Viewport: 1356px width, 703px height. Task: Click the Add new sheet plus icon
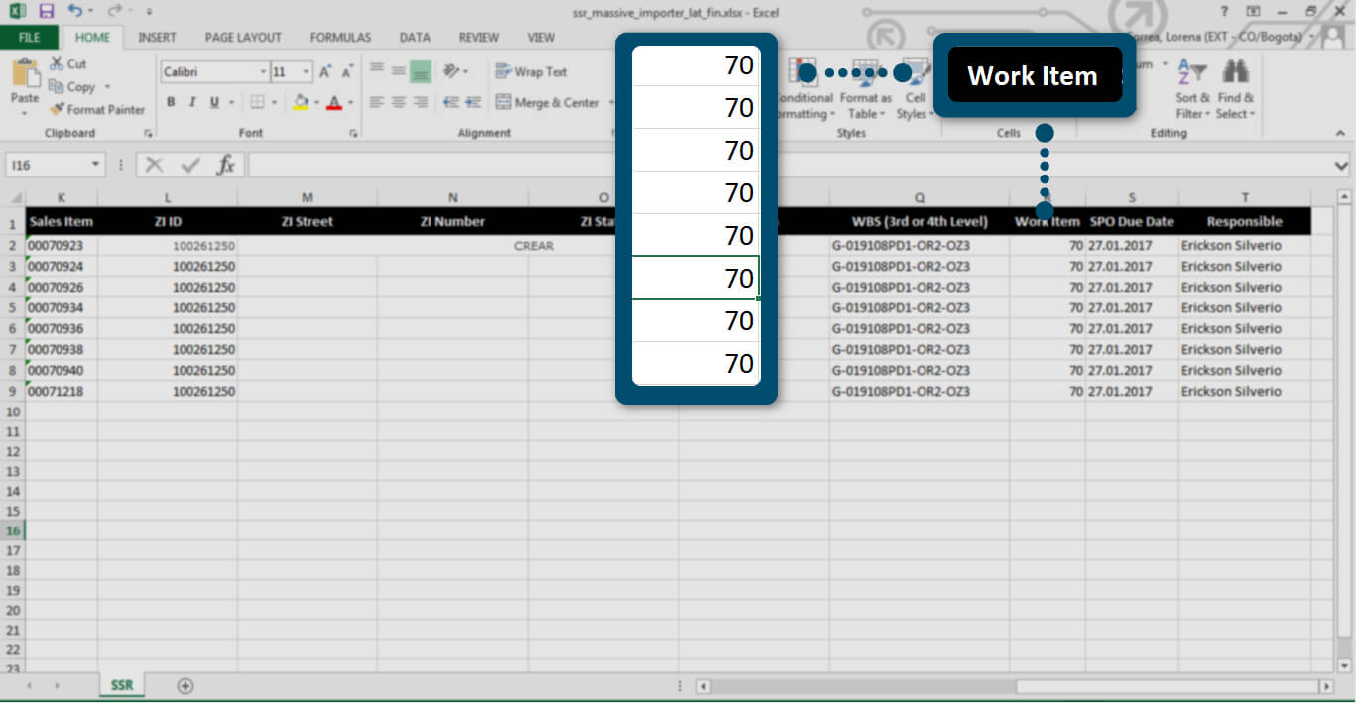click(185, 685)
